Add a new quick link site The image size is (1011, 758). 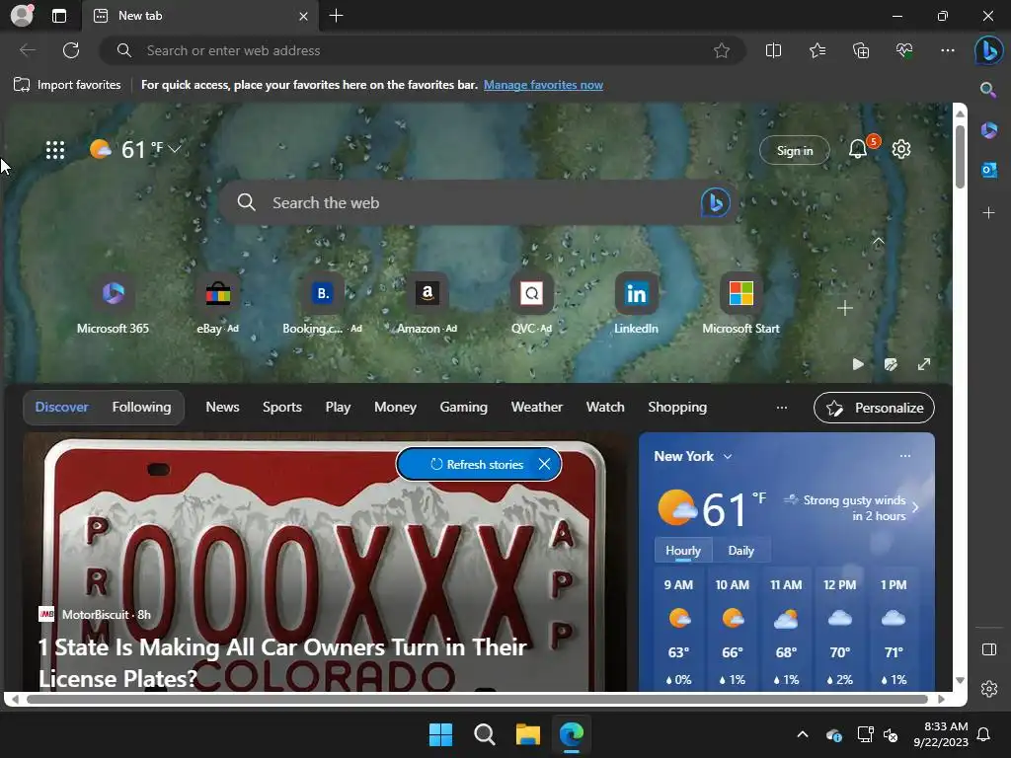click(845, 308)
